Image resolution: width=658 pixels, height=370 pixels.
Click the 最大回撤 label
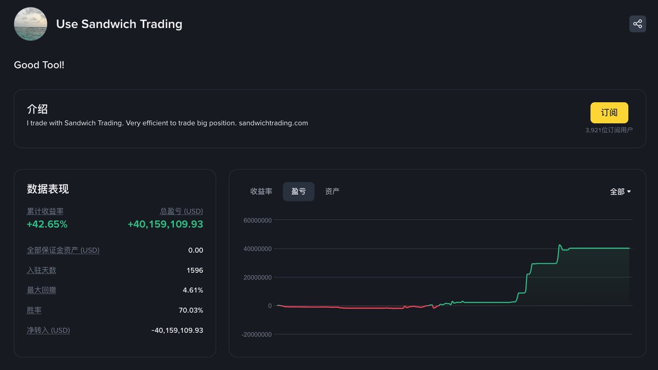[x=42, y=290]
